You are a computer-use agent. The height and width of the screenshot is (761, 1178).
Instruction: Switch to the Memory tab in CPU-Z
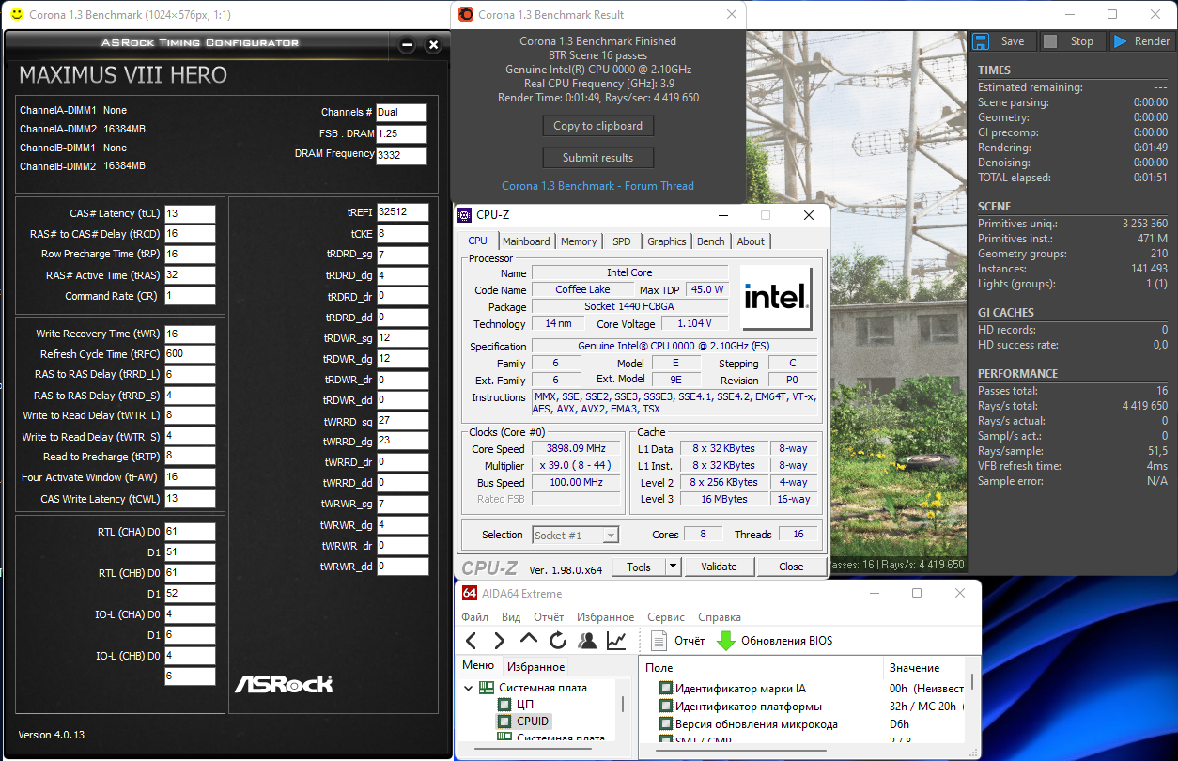579,241
